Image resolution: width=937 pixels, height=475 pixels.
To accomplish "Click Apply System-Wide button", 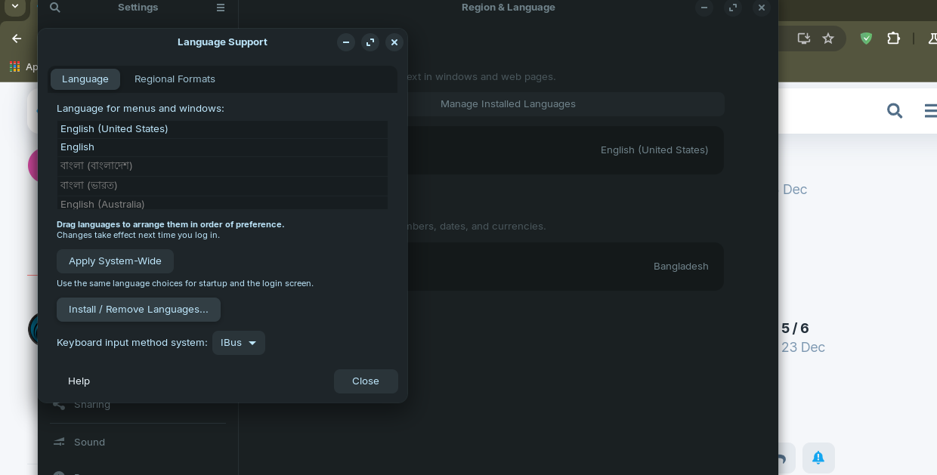I will (x=115, y=261).
